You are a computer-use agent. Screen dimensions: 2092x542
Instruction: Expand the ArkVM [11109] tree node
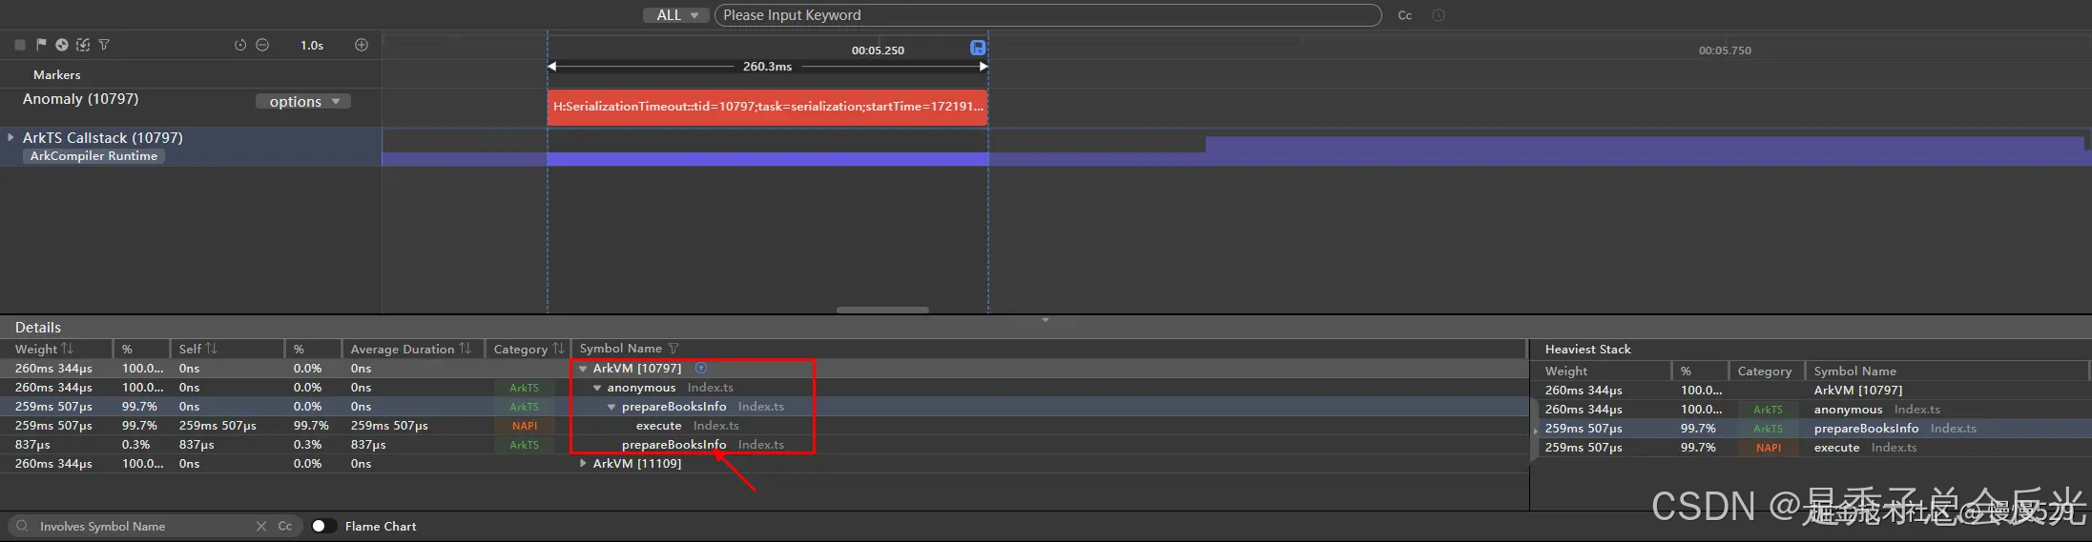coord(583,464)
